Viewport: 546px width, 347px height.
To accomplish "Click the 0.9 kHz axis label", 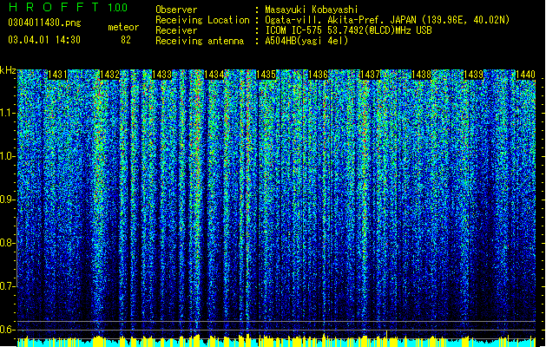I will [x=8, y=200].
